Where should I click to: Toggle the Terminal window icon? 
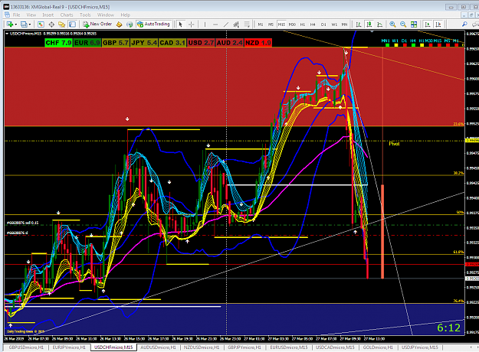pyautogui.click(x=72, y=24)
